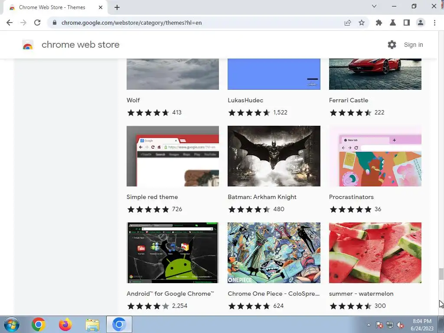Open File Explorer from taskbar
This screenshot has width=444, height=333.
[92, 325]
